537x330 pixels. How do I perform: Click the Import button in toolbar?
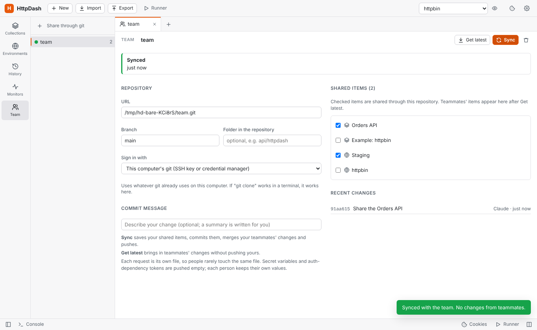tap(90, 8)
